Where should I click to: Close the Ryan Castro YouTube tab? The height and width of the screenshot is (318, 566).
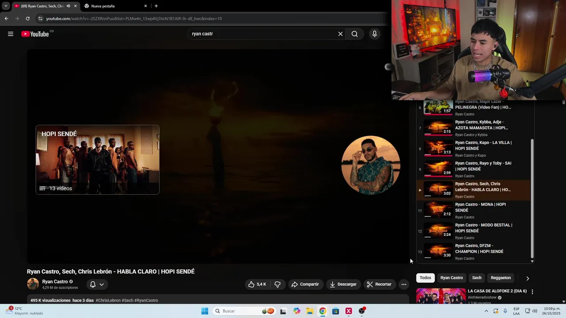[75, 6]
